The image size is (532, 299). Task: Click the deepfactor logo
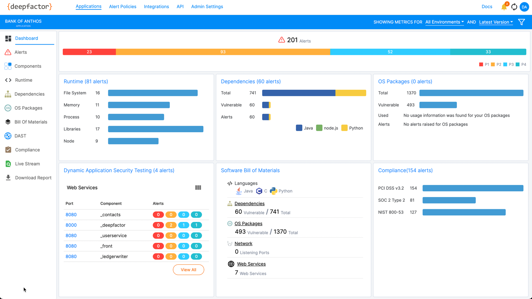tap(30, 7)
